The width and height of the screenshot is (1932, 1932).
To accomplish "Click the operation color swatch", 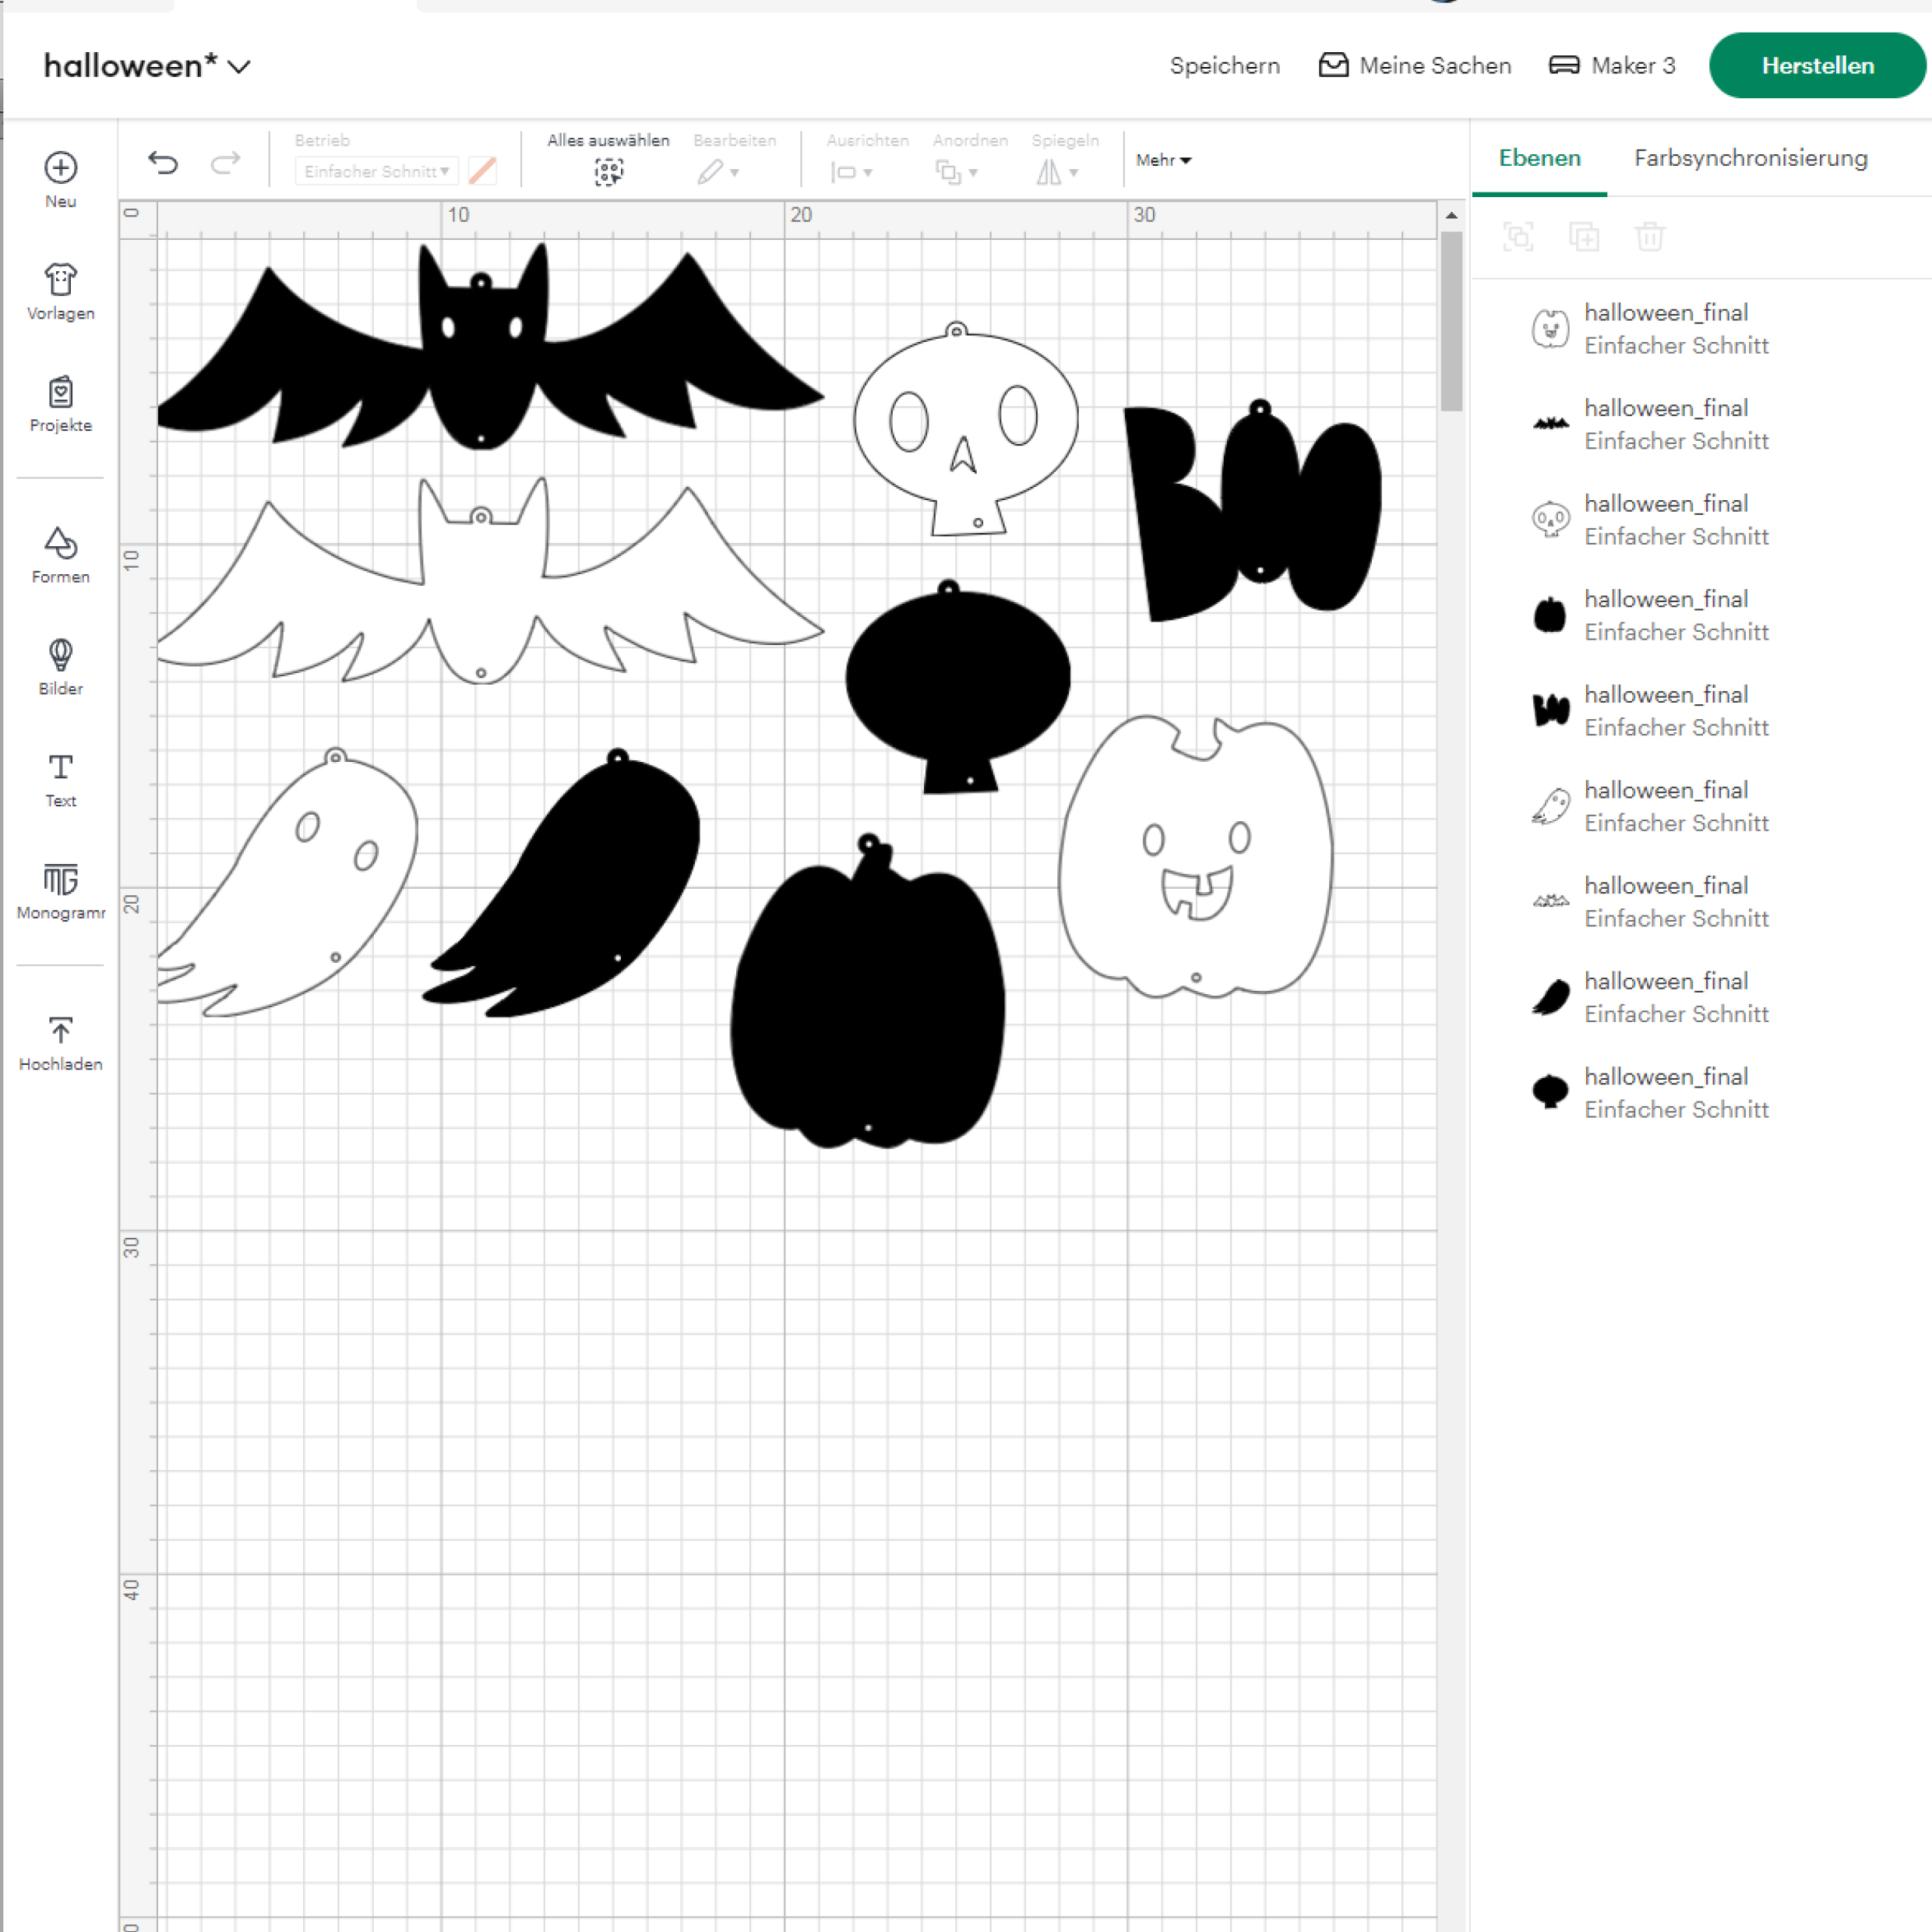I will pos(483,171).
